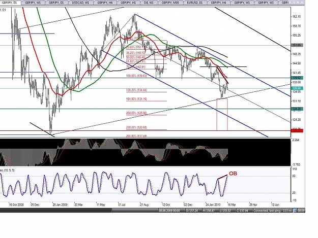Open the GBPJPY,H1 chart tab
This screenshot has width=318, height=238.
128,3
